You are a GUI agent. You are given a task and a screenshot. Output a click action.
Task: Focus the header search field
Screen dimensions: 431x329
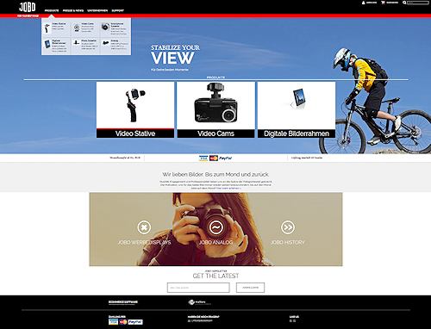418,3
